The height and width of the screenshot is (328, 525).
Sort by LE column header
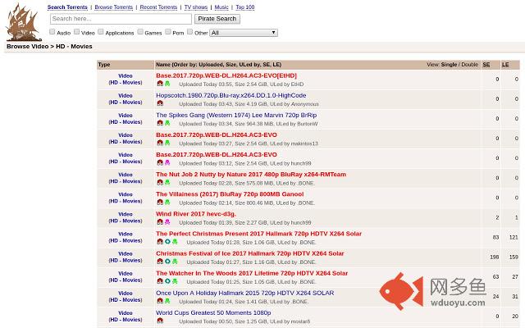point(505,65)
